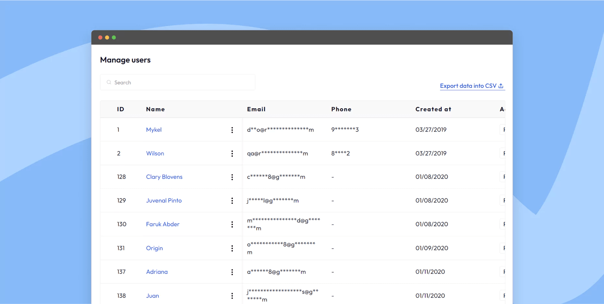The width and height of the screenshot is (604, 304).
Task: Click the Name column header
Action: (155, 109)
